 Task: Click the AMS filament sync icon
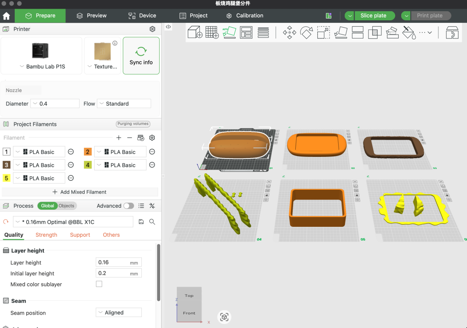pos(141,137)
